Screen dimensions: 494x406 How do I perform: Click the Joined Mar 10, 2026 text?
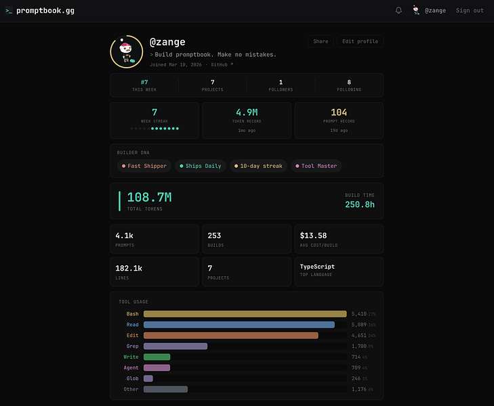176,64
